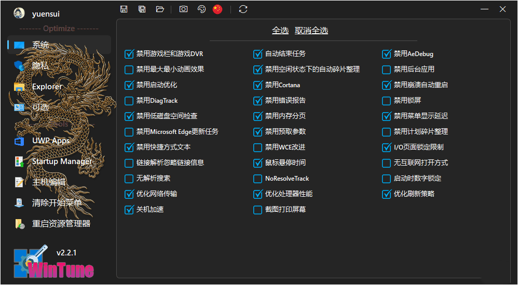Click the icon beside 可选
This screenshot has width=518, height=285.
pyautogui.click(x=19, y=107)
